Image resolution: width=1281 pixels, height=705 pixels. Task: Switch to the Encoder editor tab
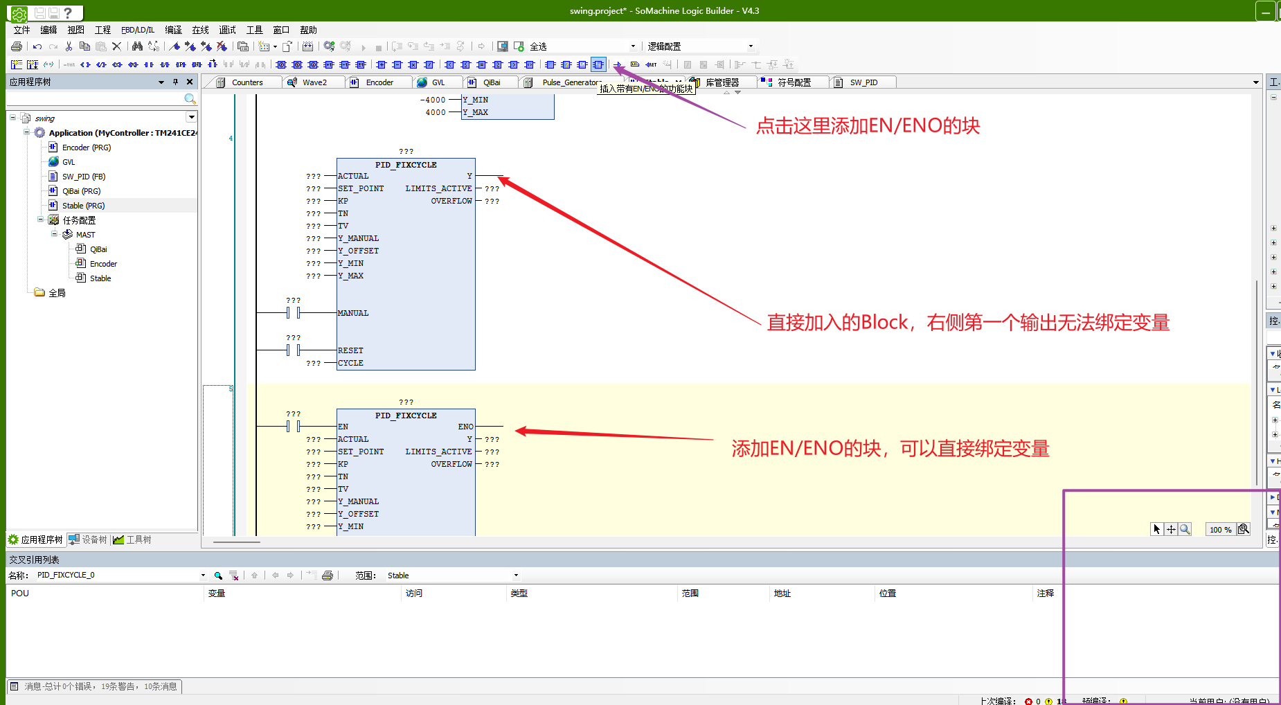coord(379,82)
